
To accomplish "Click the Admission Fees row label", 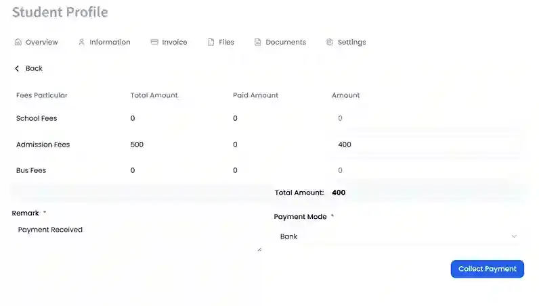I will [43, 145].
